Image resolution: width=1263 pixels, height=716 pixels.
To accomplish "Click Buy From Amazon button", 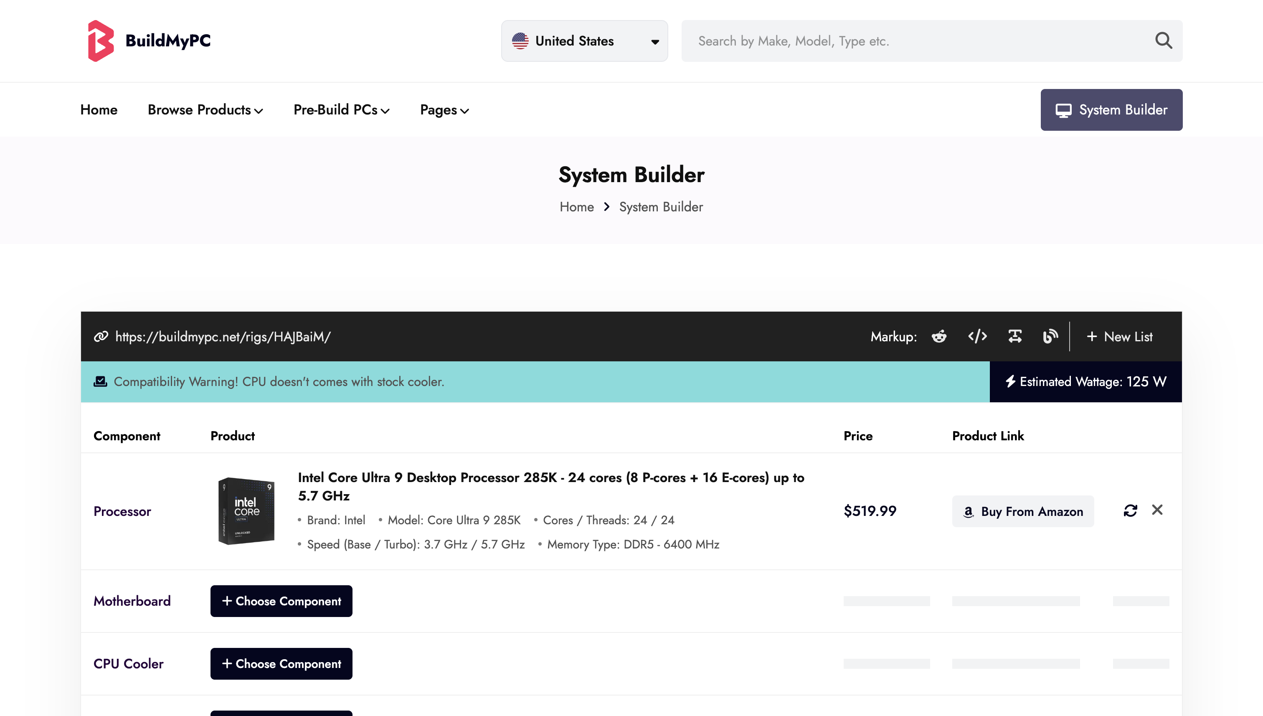I will click(x=1022, y=511).
